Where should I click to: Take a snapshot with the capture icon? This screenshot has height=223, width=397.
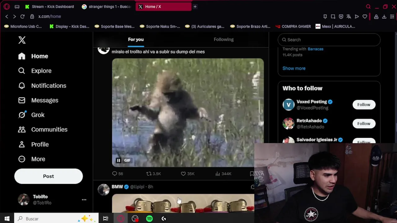tap(333, 16)
